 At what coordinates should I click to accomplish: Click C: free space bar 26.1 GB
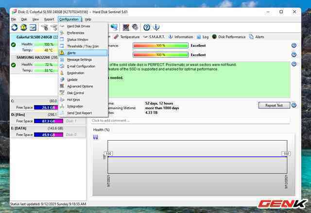(46, 108)
